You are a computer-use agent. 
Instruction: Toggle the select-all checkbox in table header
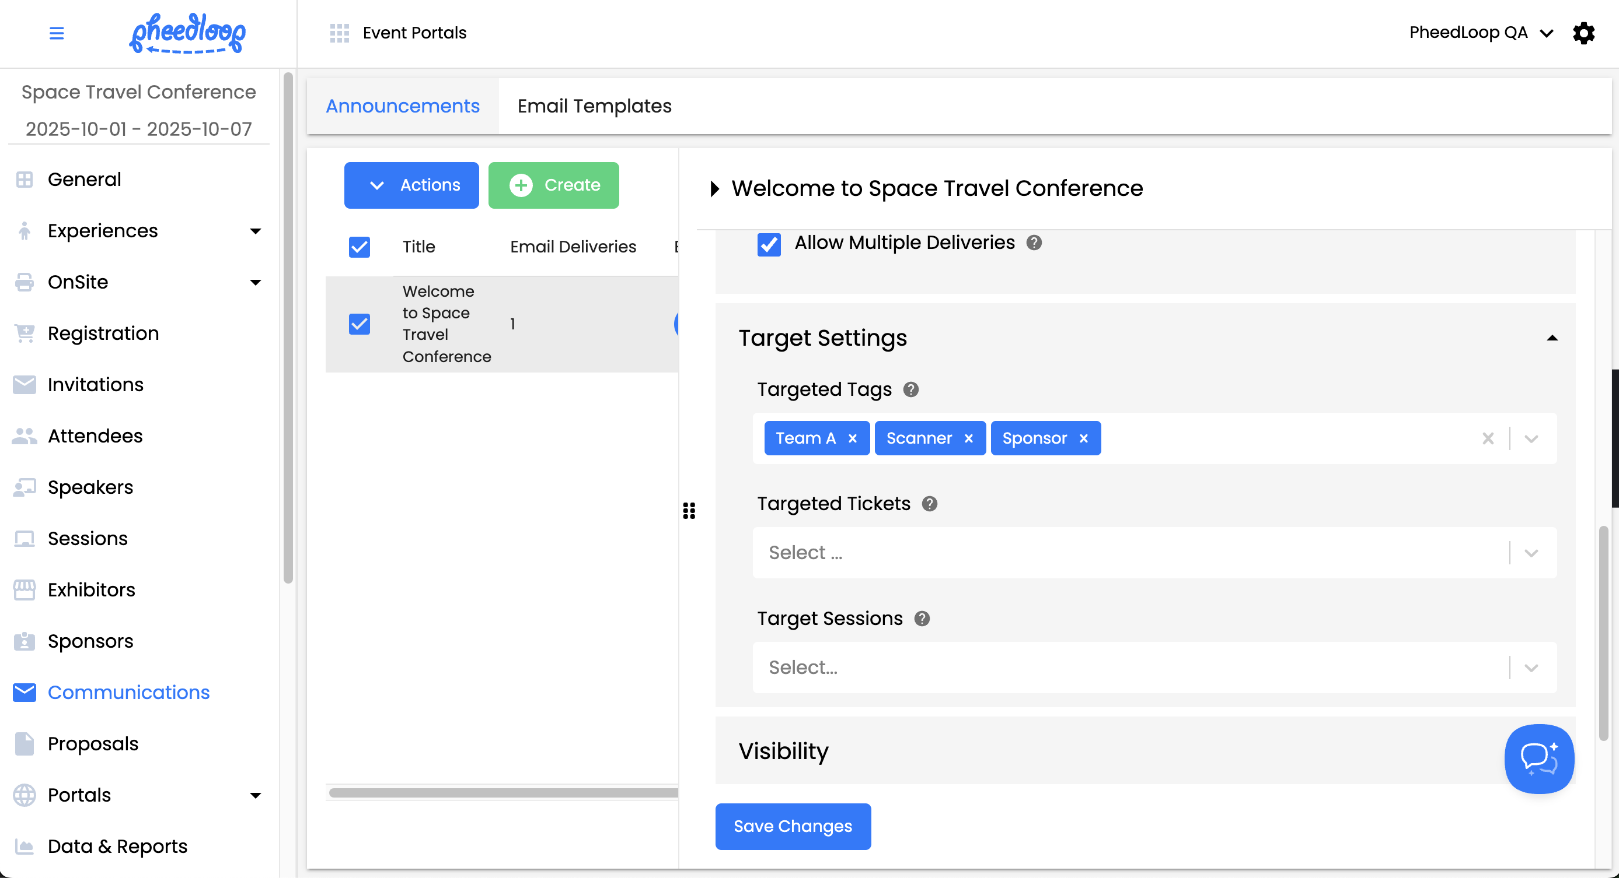pyautogui.click(x=360, y=247)
